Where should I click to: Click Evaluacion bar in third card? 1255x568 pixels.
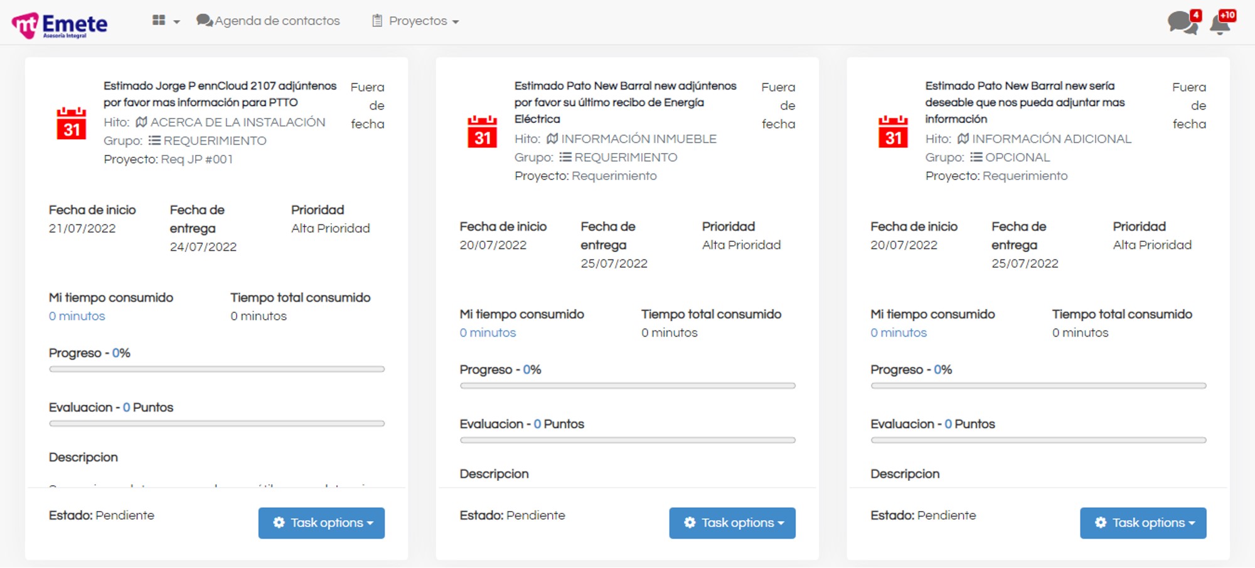pyautogui.click(x=1038, y=440)
